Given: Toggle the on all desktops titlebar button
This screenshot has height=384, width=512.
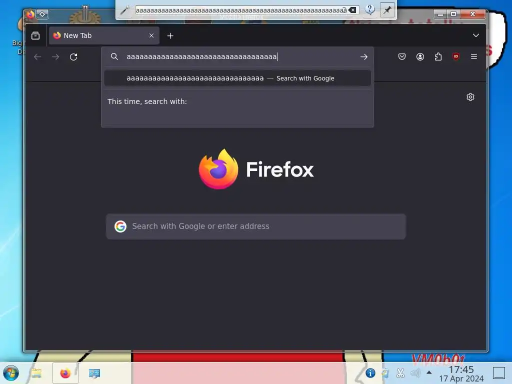Looking at the screenshot, I should [x=42, y=14].
